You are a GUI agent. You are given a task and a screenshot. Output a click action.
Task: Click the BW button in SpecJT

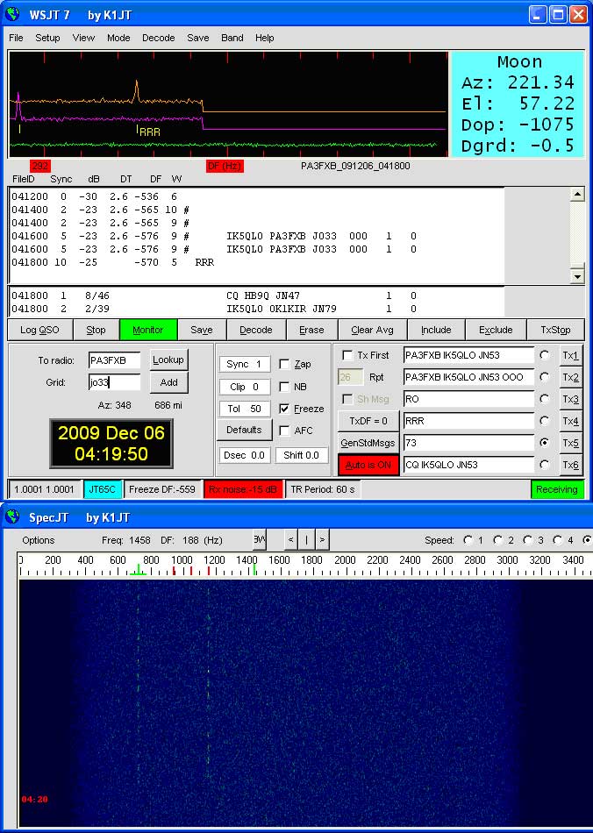tap(260, 540)
